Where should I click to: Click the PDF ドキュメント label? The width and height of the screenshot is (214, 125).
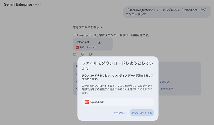tap(88, 47)
